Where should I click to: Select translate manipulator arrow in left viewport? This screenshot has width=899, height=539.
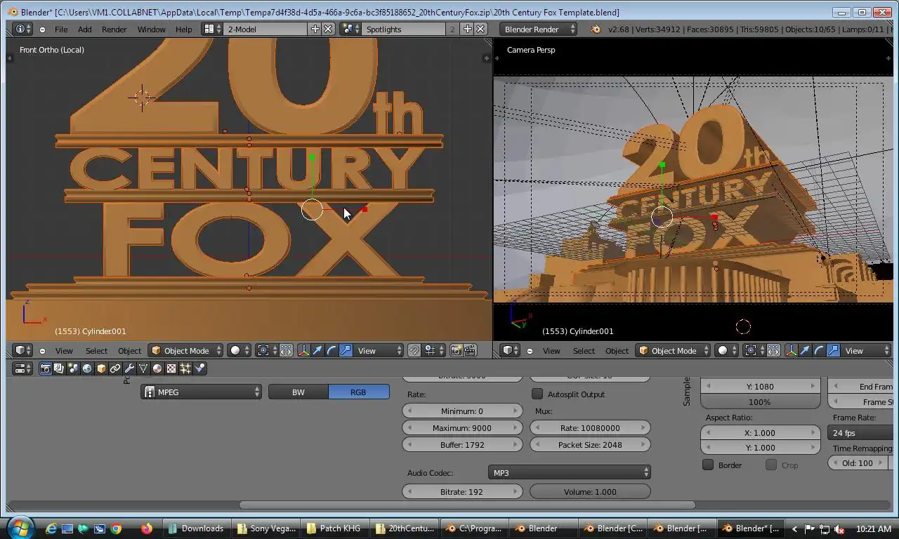click(x=317, y=350)
